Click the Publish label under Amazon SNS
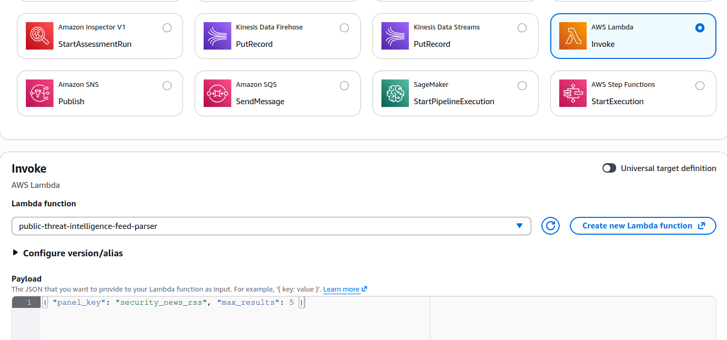The width and height of the screenshot is (727, 340). tap(71, 102)
